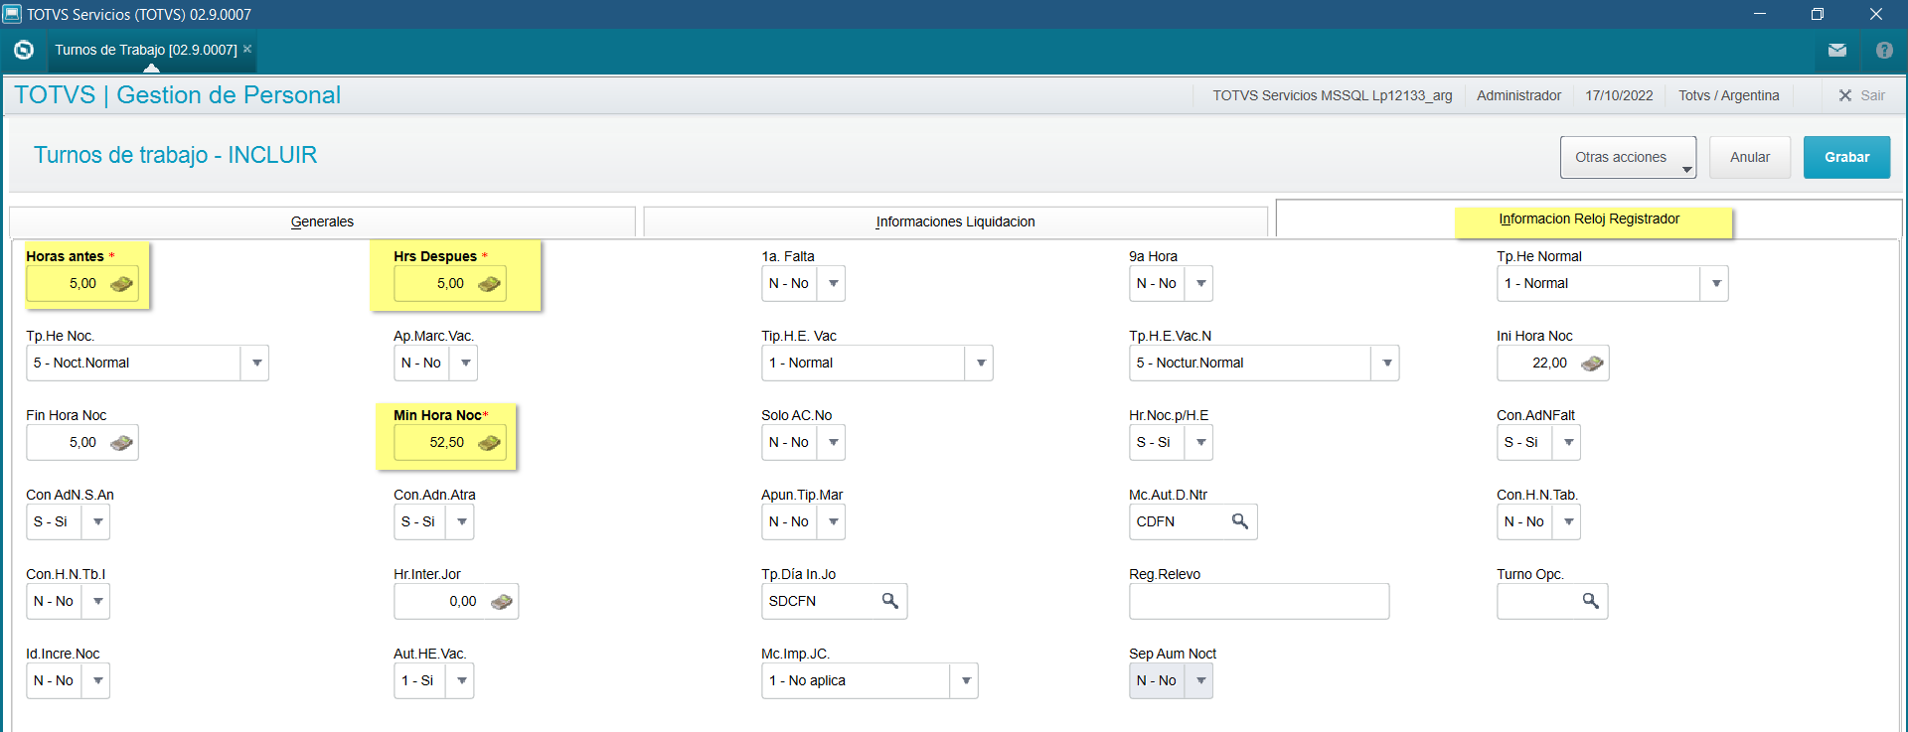Open calculator icon for Hrs Despues field

point(489,284)
